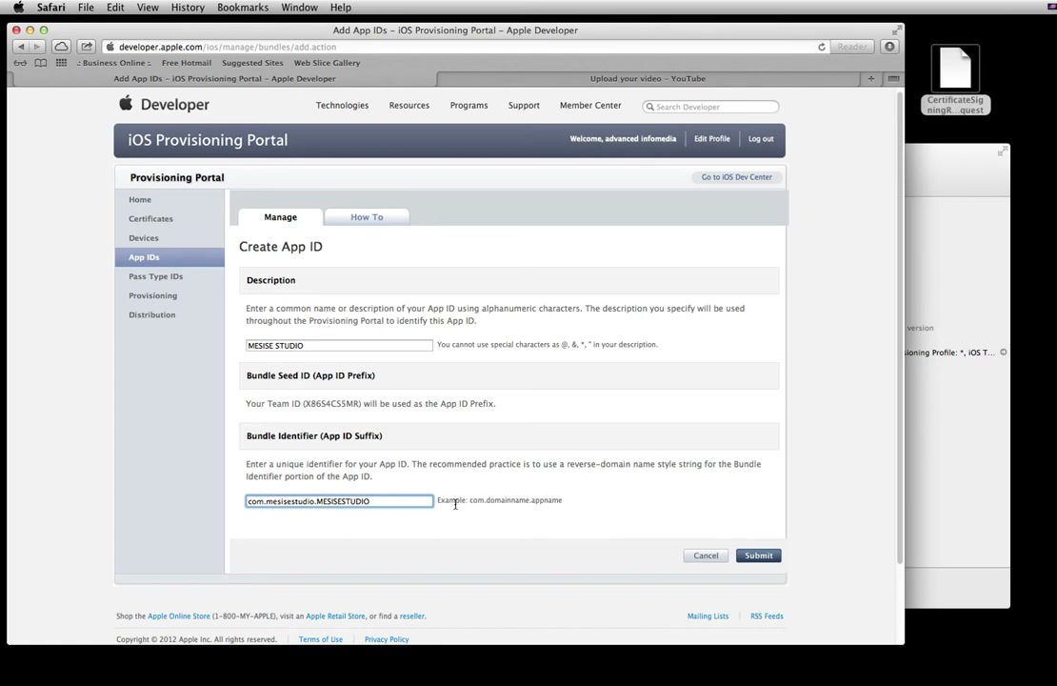Click the Safari back arrow button

(x=21, y=47)
